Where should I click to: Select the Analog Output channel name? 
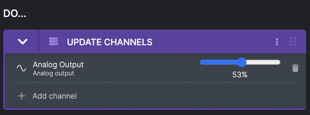pos(58,65)
